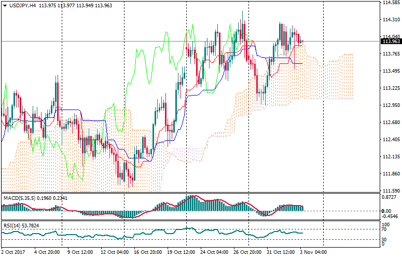
Task: Click the 2 Oct 2017 date label
Action: (x=13, y=253)
